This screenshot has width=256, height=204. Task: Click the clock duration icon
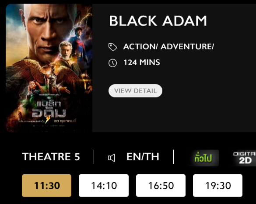tap(112, 63)
